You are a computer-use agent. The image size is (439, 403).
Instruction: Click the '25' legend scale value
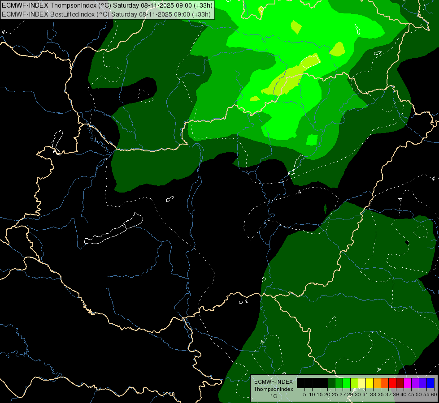pyautogui.click(x=335, y=394)
